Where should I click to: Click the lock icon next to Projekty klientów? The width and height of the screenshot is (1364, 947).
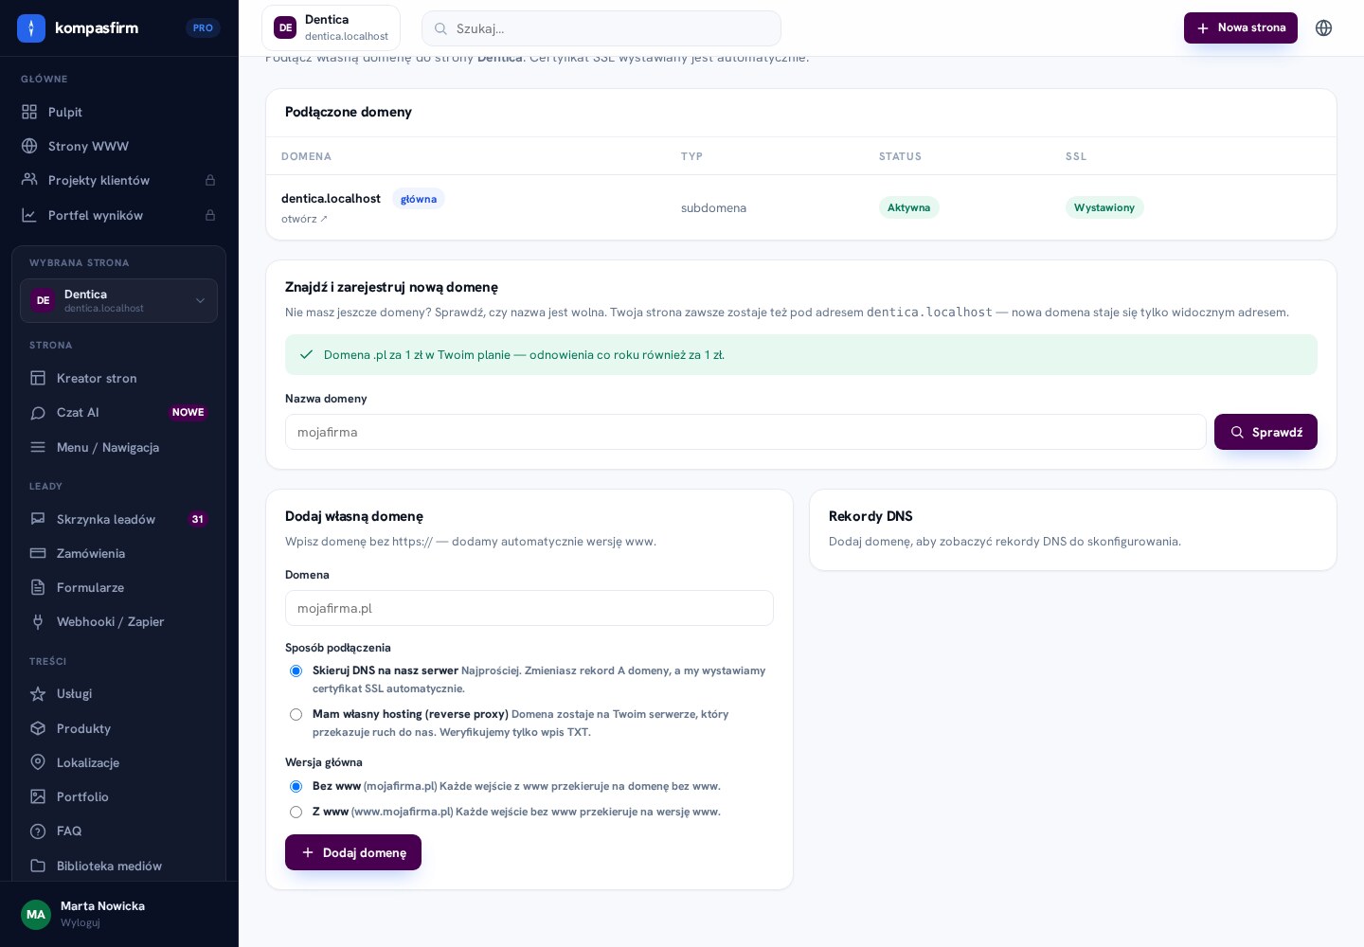tap(210, 181)
